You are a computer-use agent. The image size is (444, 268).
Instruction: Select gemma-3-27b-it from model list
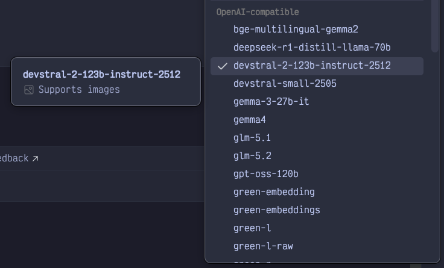pyautogui.click(x=317, y=102)
